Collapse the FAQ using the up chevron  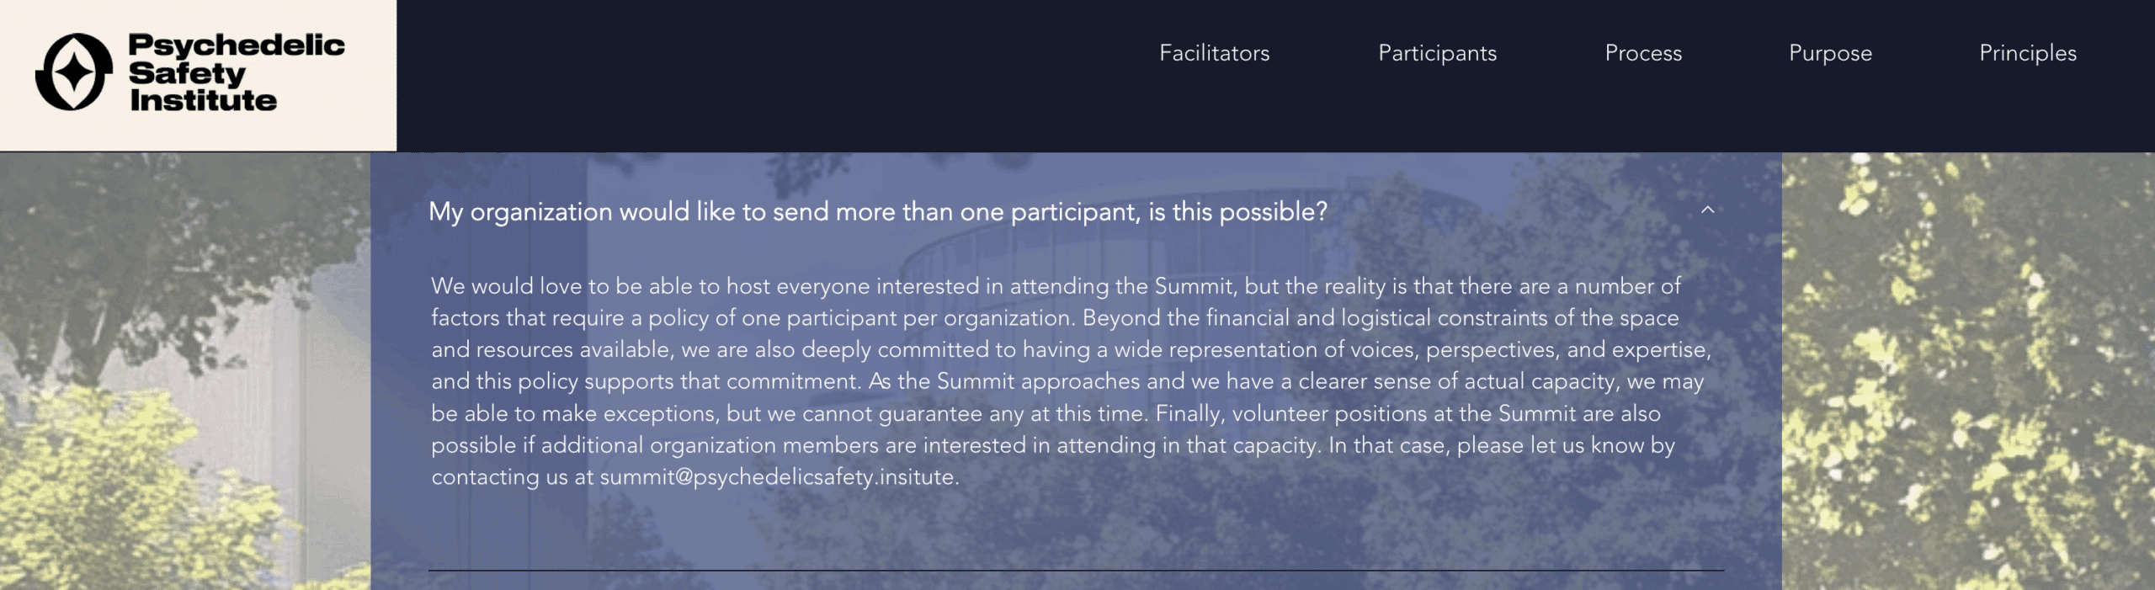(x=1707, y=210)
